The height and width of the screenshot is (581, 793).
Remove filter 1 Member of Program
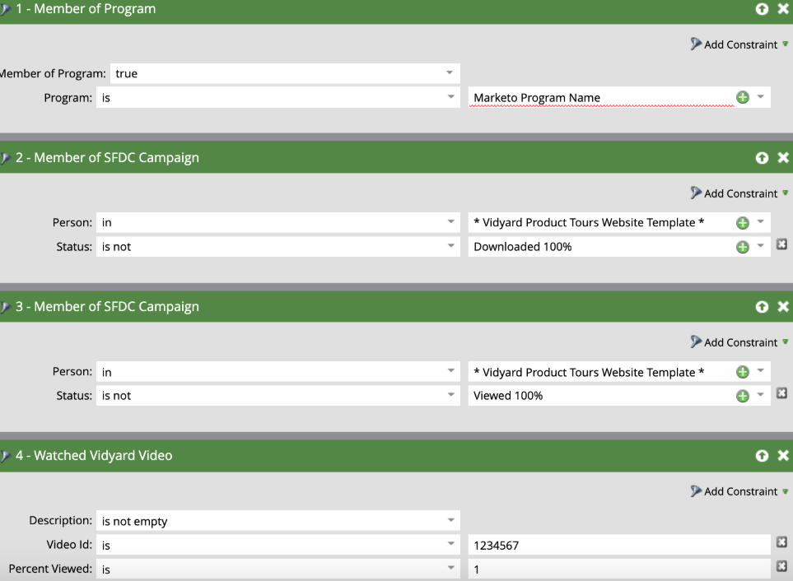tap(783, 8)
